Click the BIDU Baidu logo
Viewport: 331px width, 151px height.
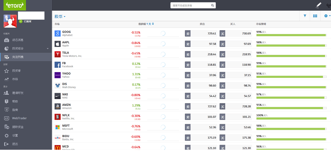point(58,138)
